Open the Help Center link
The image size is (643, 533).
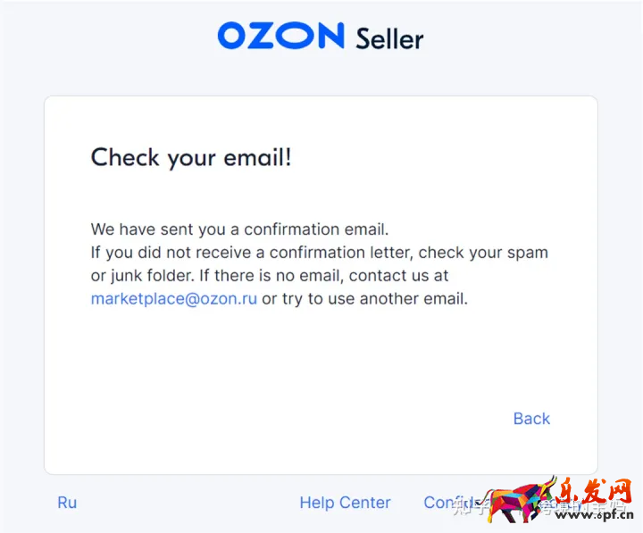pos(345,503)
